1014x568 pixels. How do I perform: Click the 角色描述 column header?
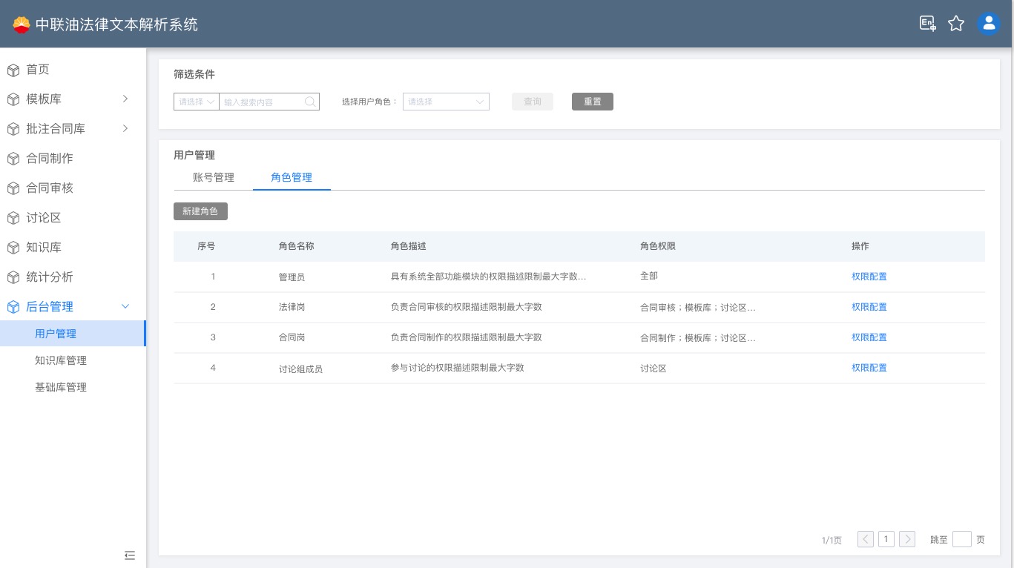coord(408,246)
